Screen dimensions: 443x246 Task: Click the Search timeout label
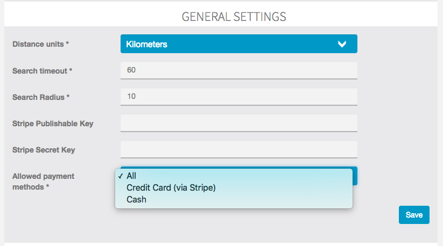click(x=42, y=71)
